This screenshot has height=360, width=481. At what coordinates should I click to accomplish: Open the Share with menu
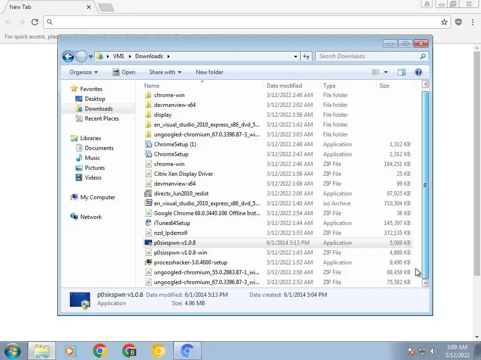tap(165, 72)
